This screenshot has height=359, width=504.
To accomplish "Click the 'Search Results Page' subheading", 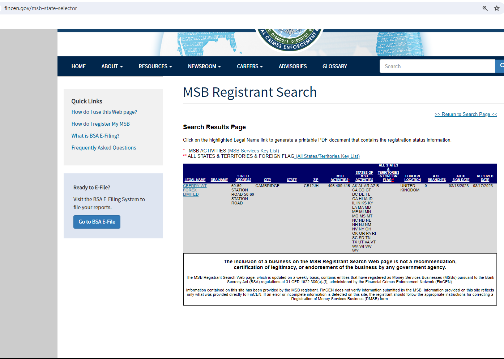I will (x=214, y=127).
